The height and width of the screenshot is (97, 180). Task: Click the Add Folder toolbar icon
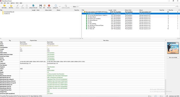(4, 6)
